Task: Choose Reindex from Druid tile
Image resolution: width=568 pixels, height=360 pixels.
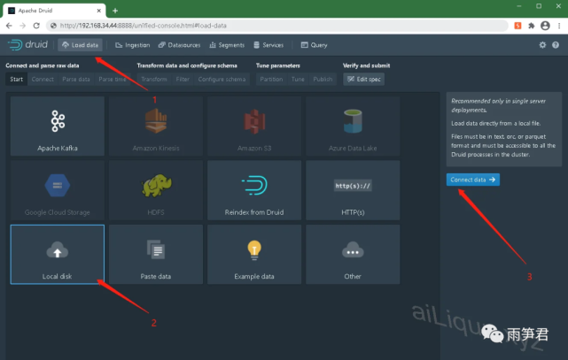Action: (254, 190)
